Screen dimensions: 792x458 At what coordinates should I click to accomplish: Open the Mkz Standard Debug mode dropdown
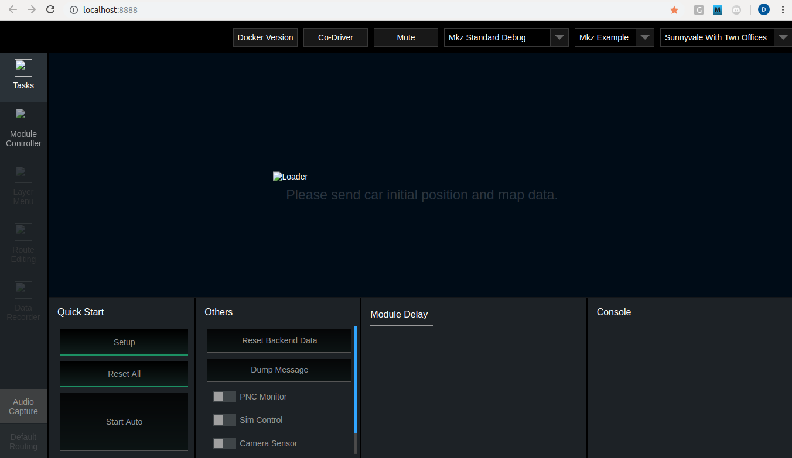(x=506, y=37)
